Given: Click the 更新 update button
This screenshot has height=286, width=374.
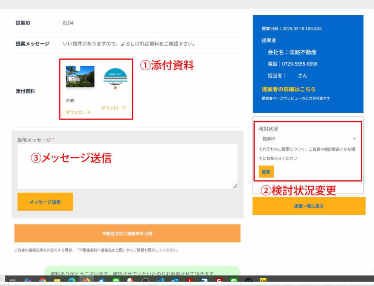Looking at the screenshot, I should (266, 172).
